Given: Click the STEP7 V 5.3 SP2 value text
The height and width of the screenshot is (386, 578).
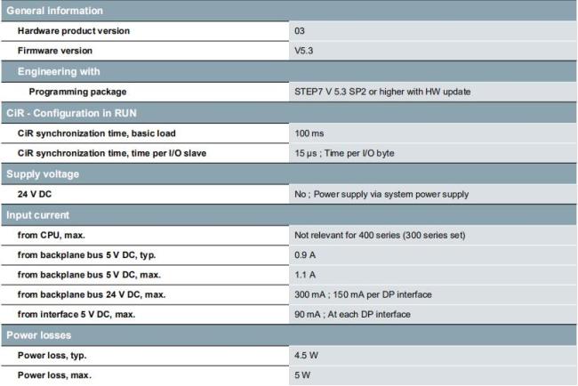Looking at the screenshot, I should [382, 92].
